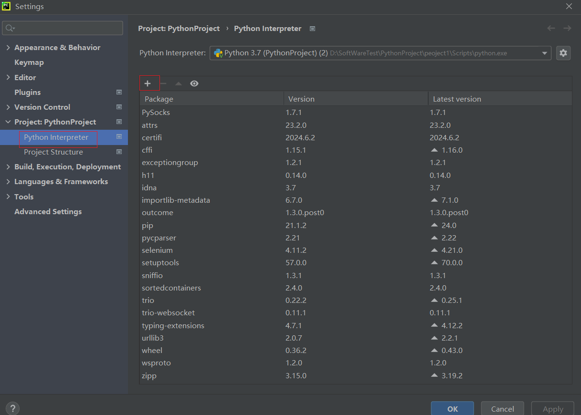581x415 pixels.
Task: Click the upgrade arrow next to zipp 3.19.2
Action: (x=434, y=375)
